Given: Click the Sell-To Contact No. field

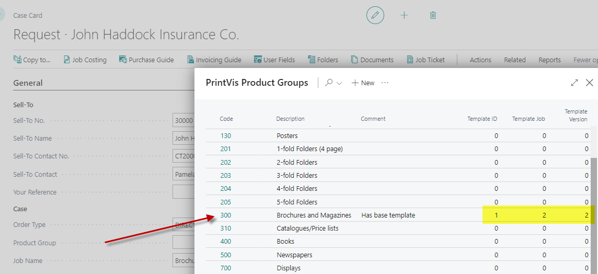Looking at the screenshot, I should tap(184, 156).
